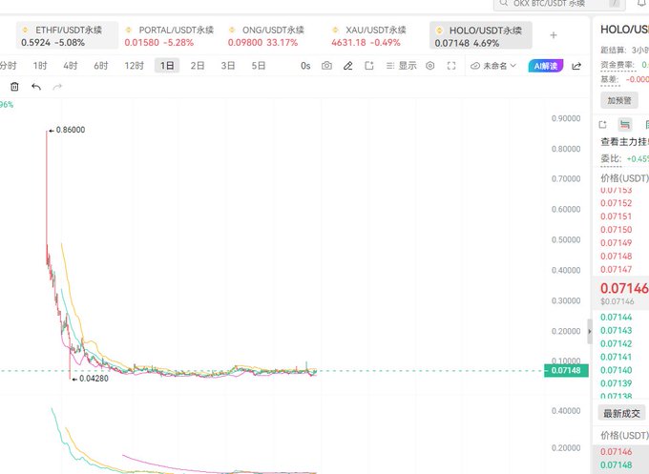
Task: Select the 12时 timeframe
Action: (135, 66)
